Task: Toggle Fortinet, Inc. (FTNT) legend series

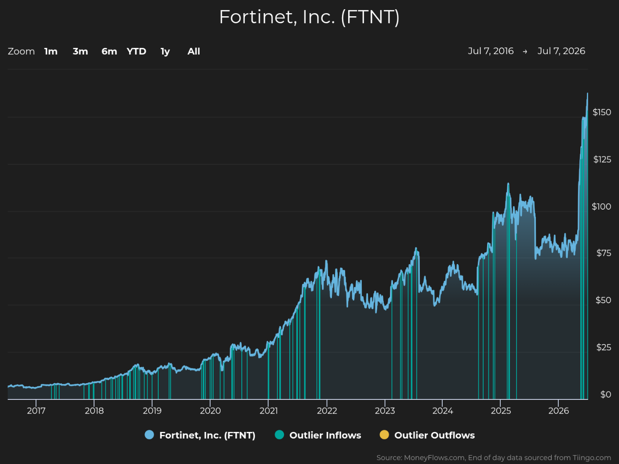Action: [200, 435]
